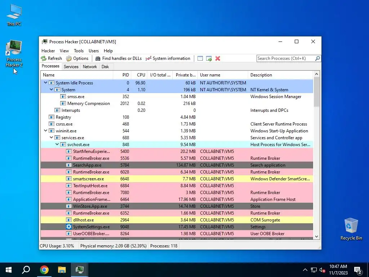369x277 pixels.
Task: Switch to the Network tab
Action: pos(90,67)
